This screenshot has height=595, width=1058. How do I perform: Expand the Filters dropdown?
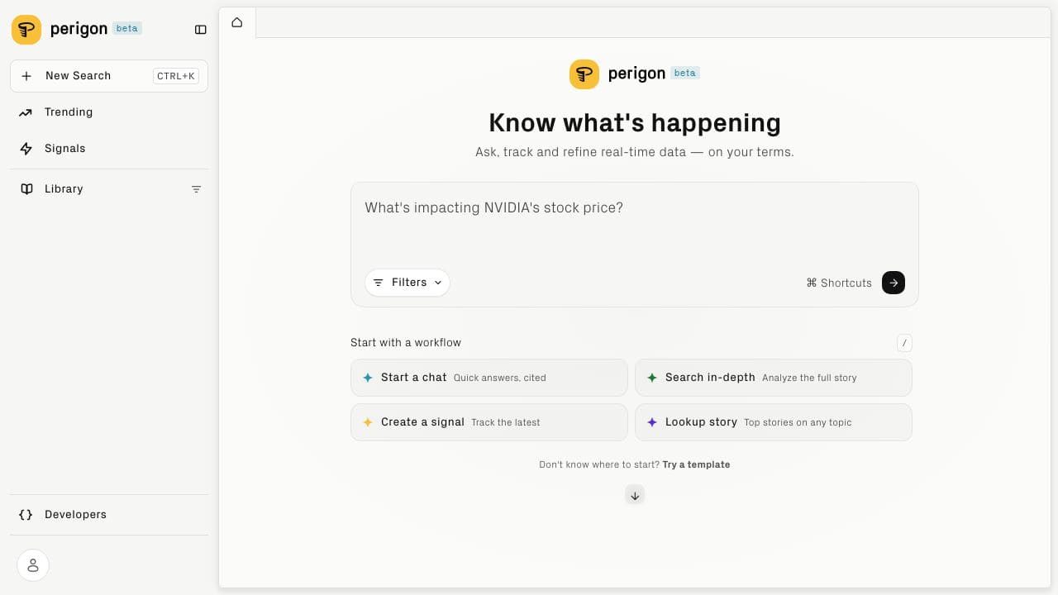(407, 283)
